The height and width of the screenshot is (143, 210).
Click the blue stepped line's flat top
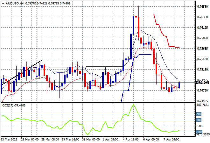tap(143, 55)
